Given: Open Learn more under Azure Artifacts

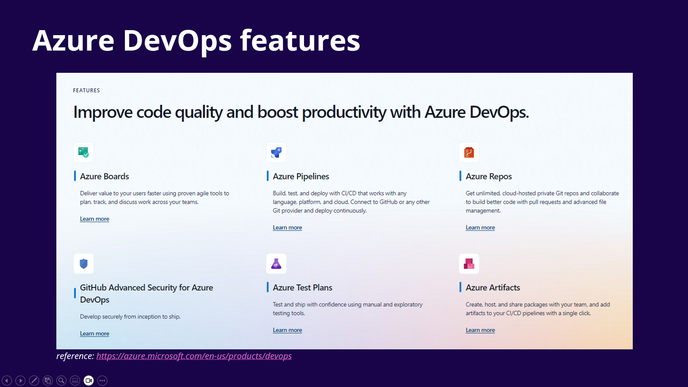Looking at the screenshot, I should [x=480, y=330].
